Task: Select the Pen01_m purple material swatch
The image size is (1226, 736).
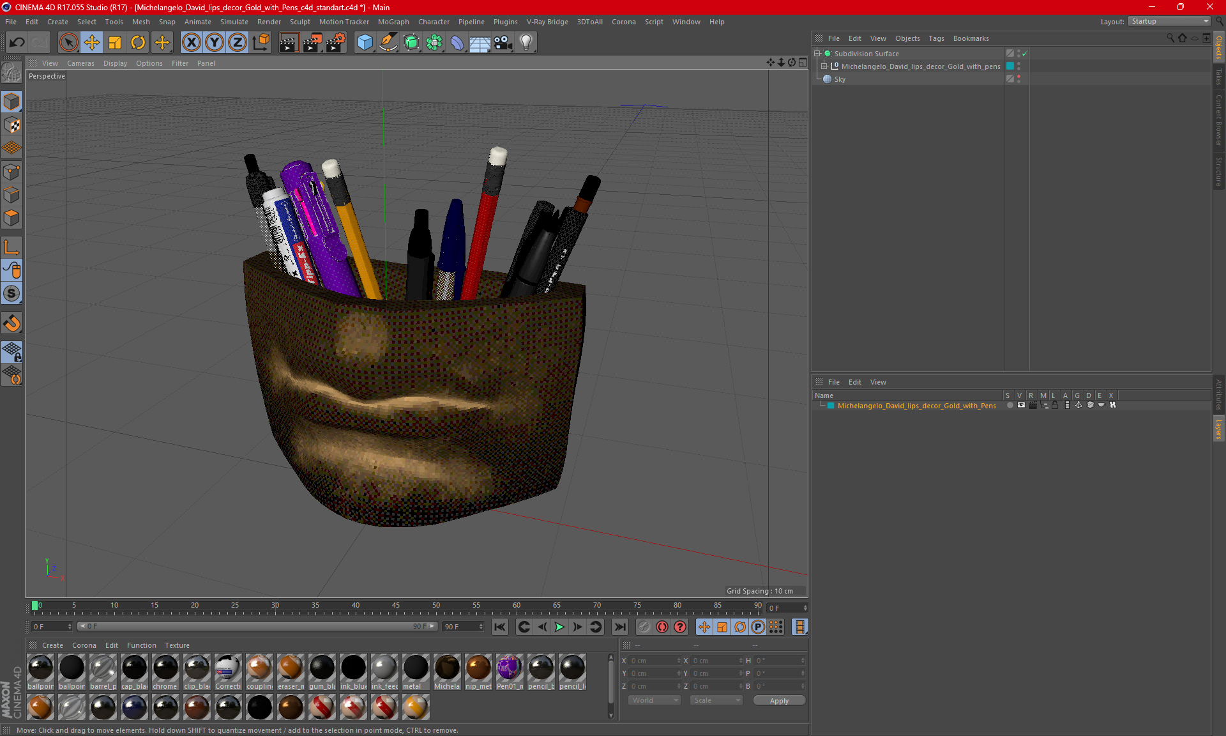Action: tap(509, 672)
